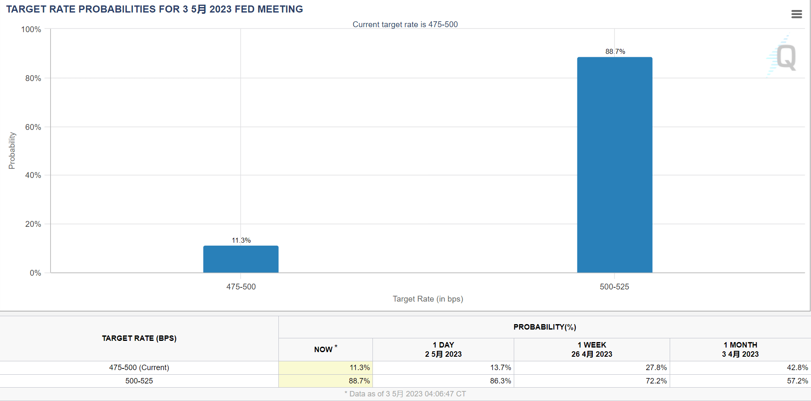Click the PROBABILITY(%) table header
This screenshot has width=811, height=401.
coord(545,327)
